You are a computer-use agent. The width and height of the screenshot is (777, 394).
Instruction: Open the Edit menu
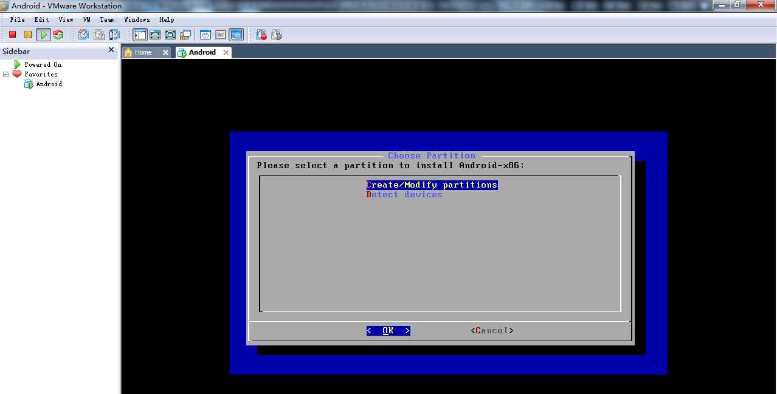(42, 19)
